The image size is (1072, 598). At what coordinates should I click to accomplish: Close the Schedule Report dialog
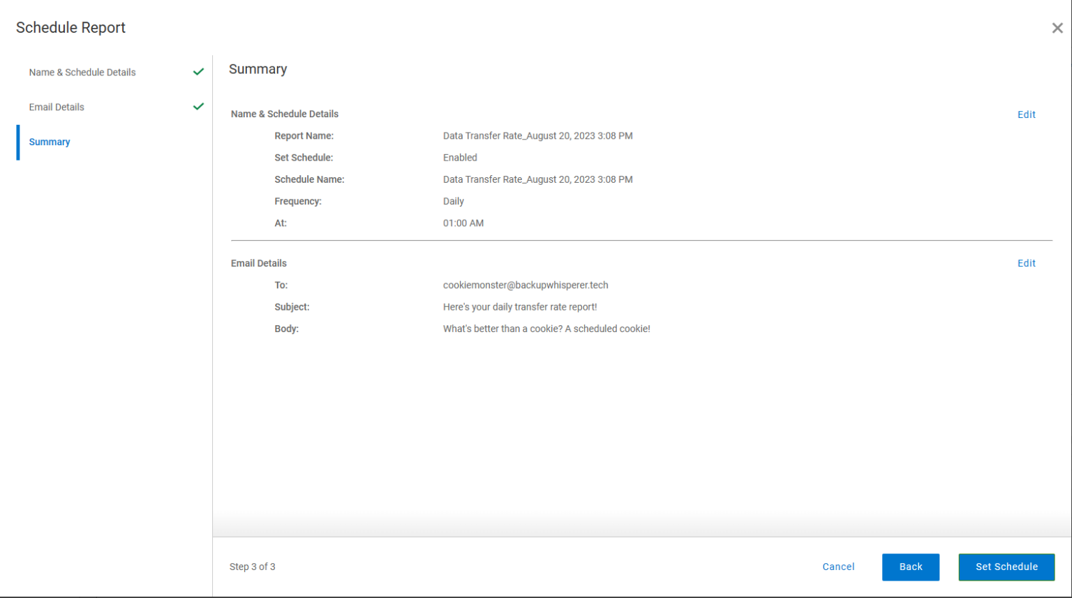tap(1057, 27)
